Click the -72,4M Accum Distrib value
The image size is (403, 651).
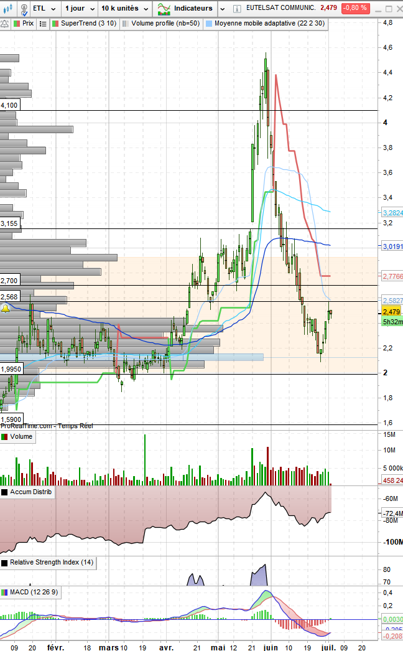tap(392, 513)
